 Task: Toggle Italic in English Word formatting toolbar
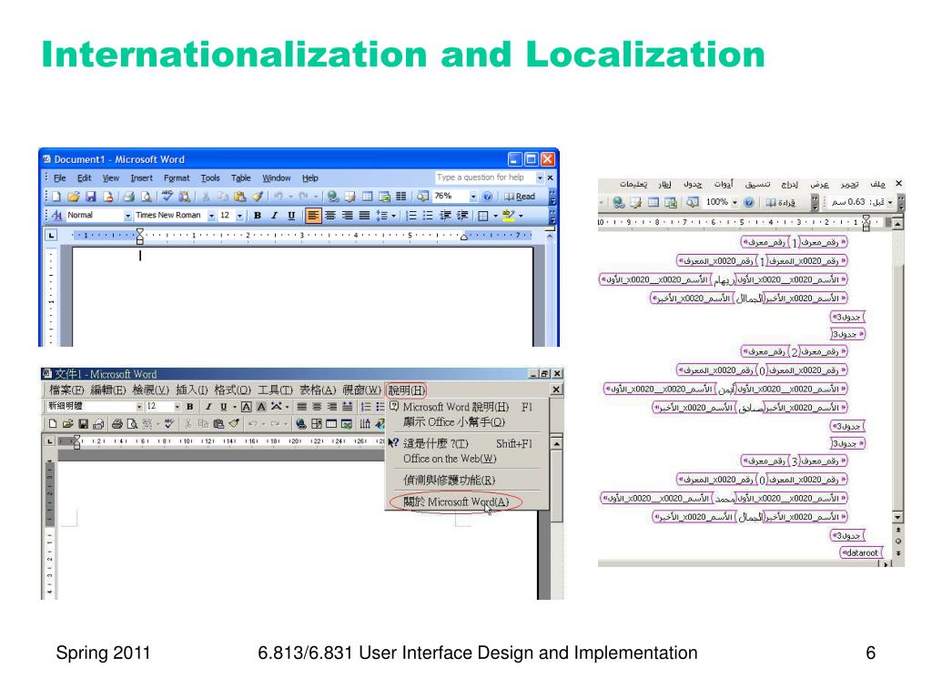274,215
